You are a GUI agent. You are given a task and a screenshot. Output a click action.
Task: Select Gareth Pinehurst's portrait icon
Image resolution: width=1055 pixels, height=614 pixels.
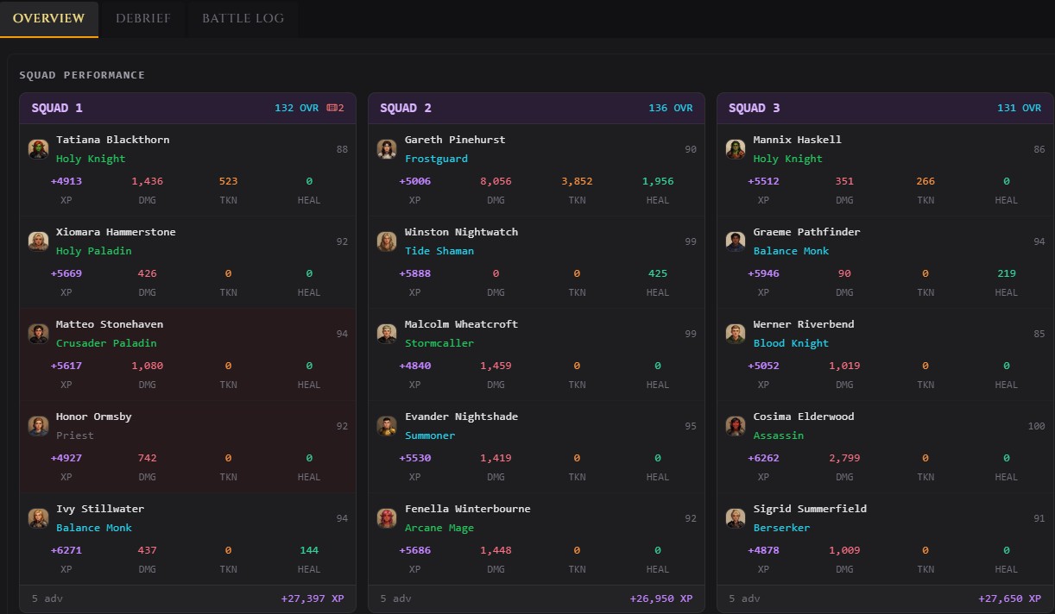click(387, 149)
